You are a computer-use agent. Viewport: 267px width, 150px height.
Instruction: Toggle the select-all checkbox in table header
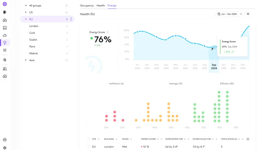pyautogui.click(x=89, y=139)
